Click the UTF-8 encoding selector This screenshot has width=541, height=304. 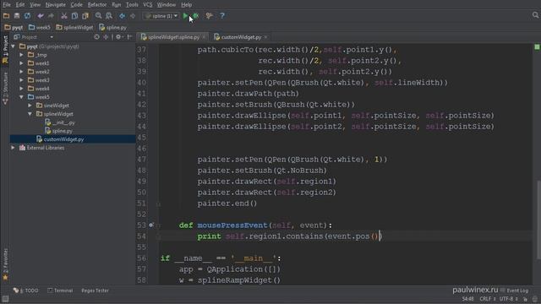(x=509, y=299)
